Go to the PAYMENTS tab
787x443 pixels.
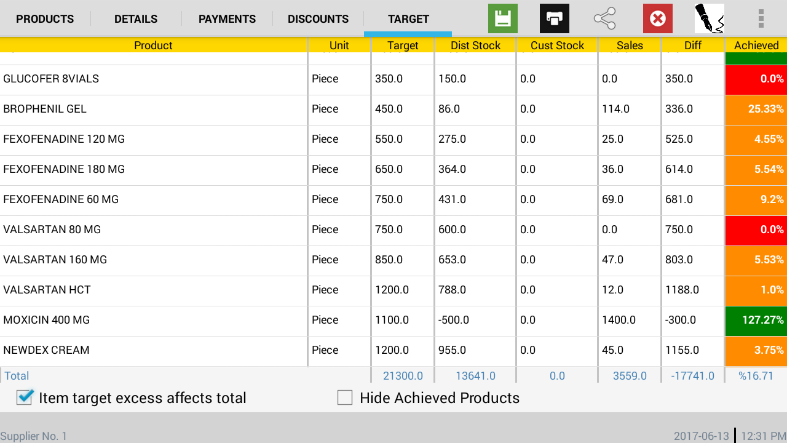227,19
